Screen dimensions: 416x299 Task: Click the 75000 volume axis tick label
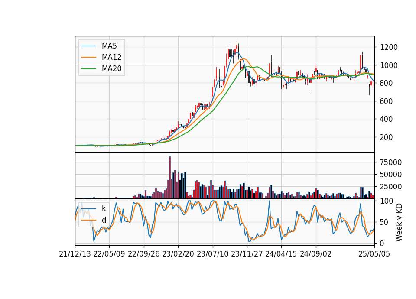pos(391,162)
